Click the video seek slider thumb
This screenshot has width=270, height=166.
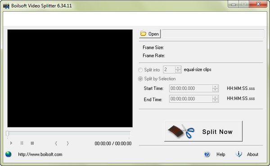click(x=7, y=134)
